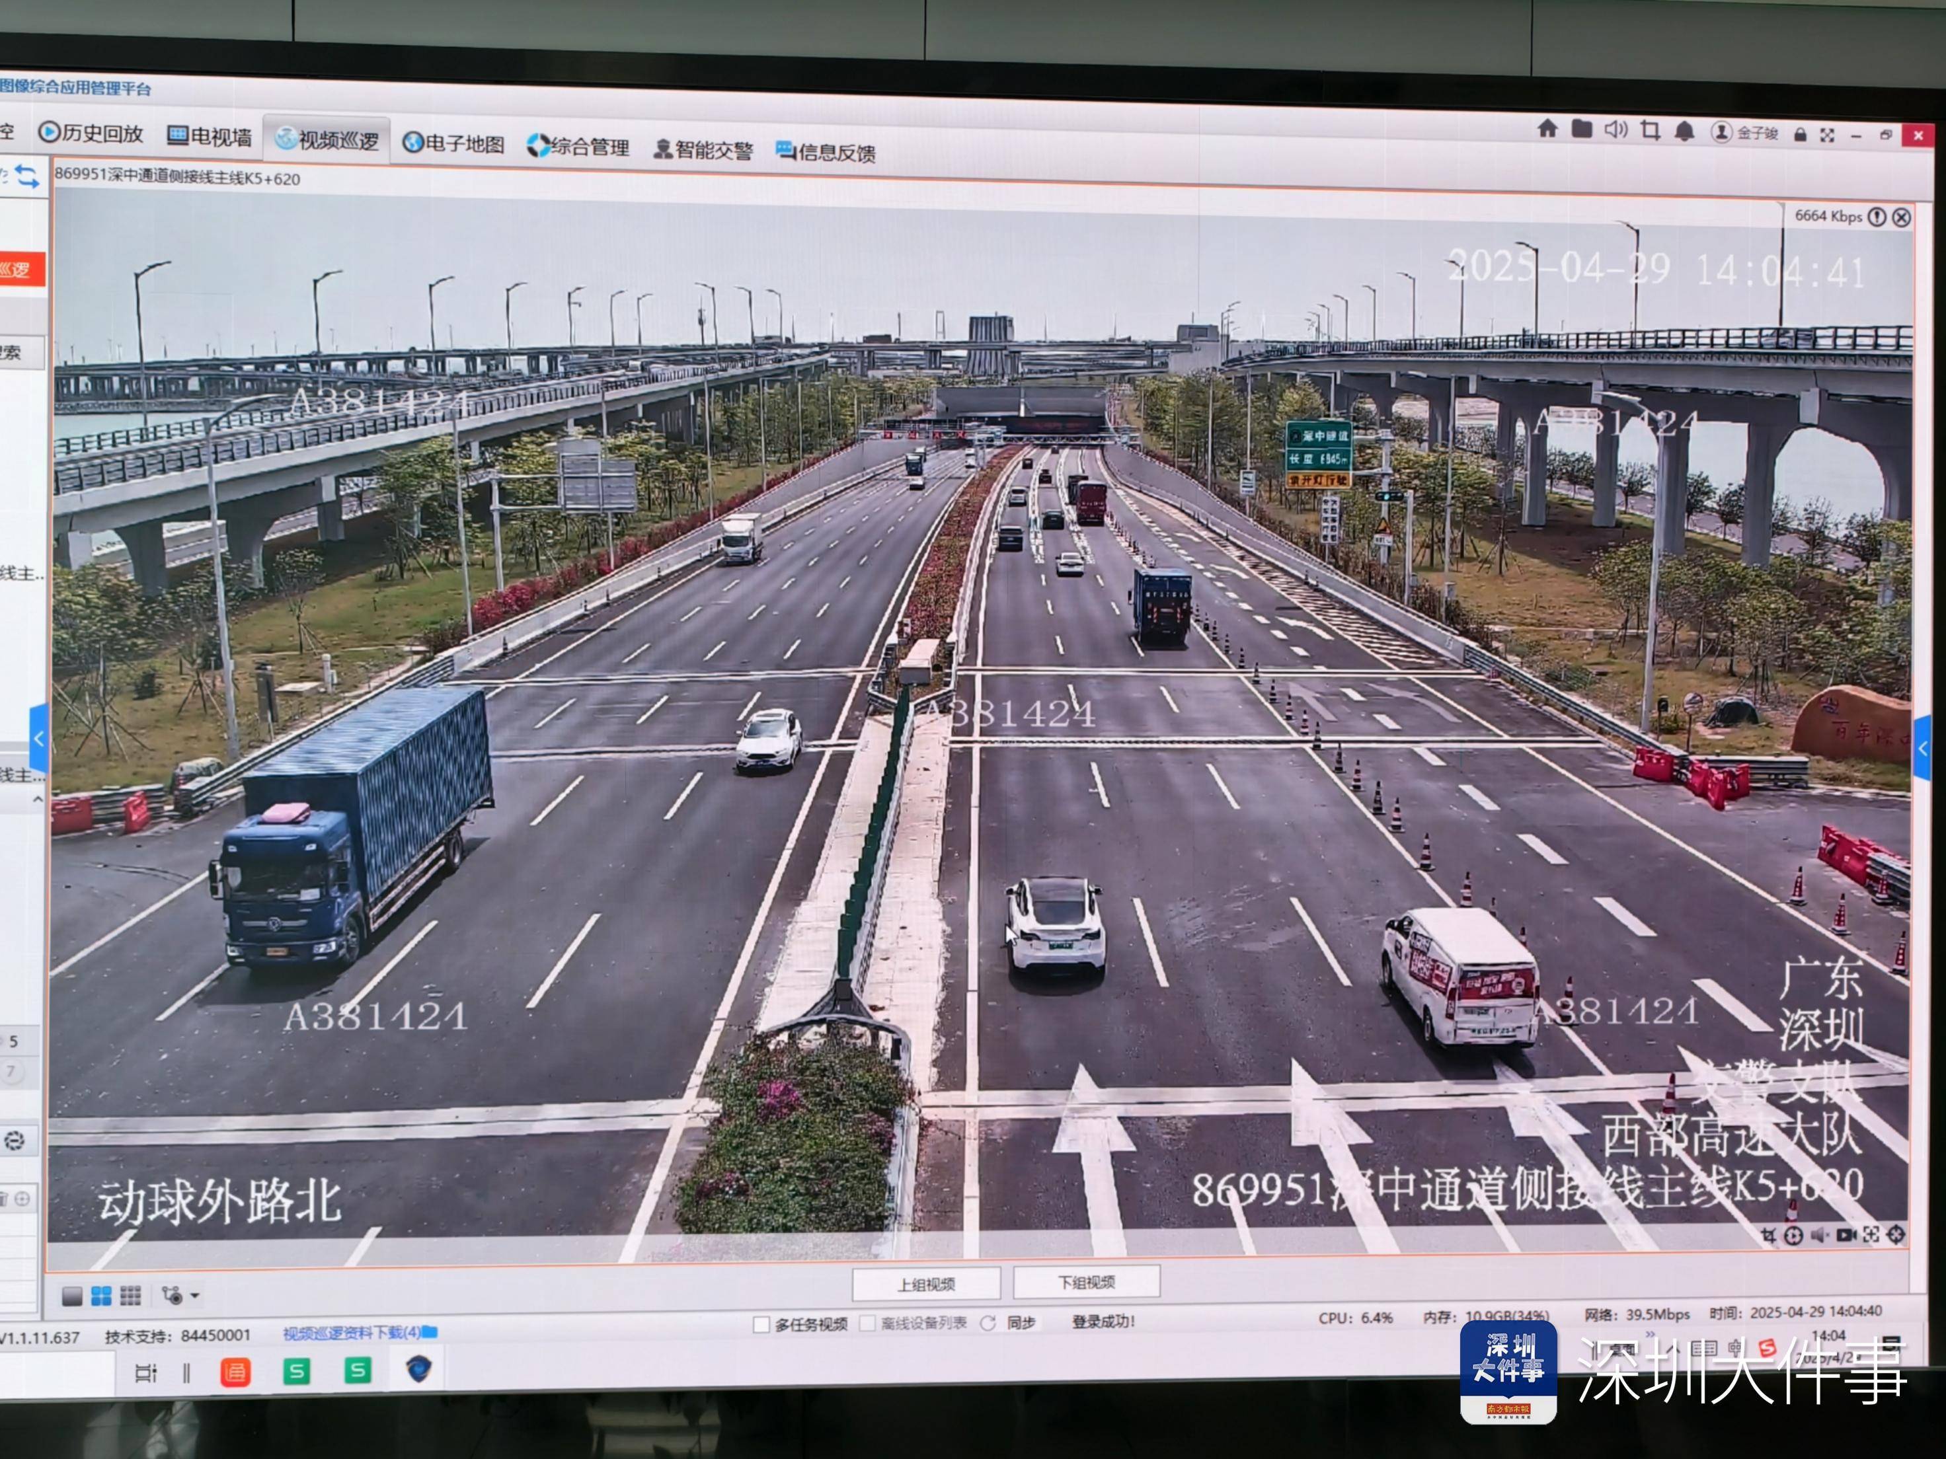Image resolution: width=1946 pixels, height=1459 pixels.
Task: Switch to the 电视墙 tab
Action: [x=210, y=136]
